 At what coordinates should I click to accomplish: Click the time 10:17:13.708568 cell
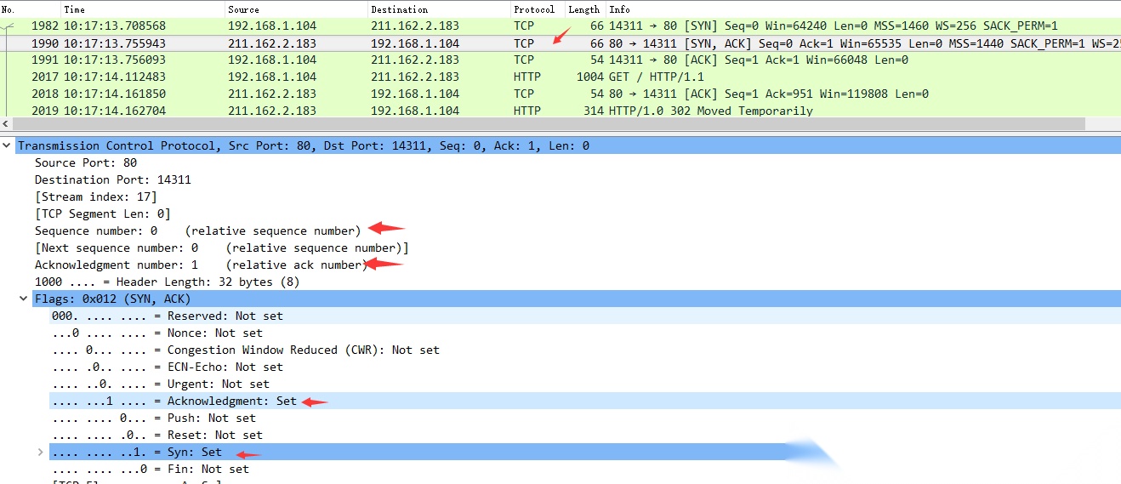114,26
